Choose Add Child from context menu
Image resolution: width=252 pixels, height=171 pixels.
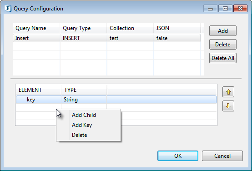[84, 115]
